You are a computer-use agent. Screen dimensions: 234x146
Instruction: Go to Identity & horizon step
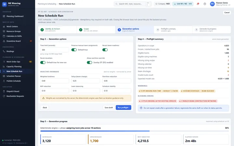[58, 30]
